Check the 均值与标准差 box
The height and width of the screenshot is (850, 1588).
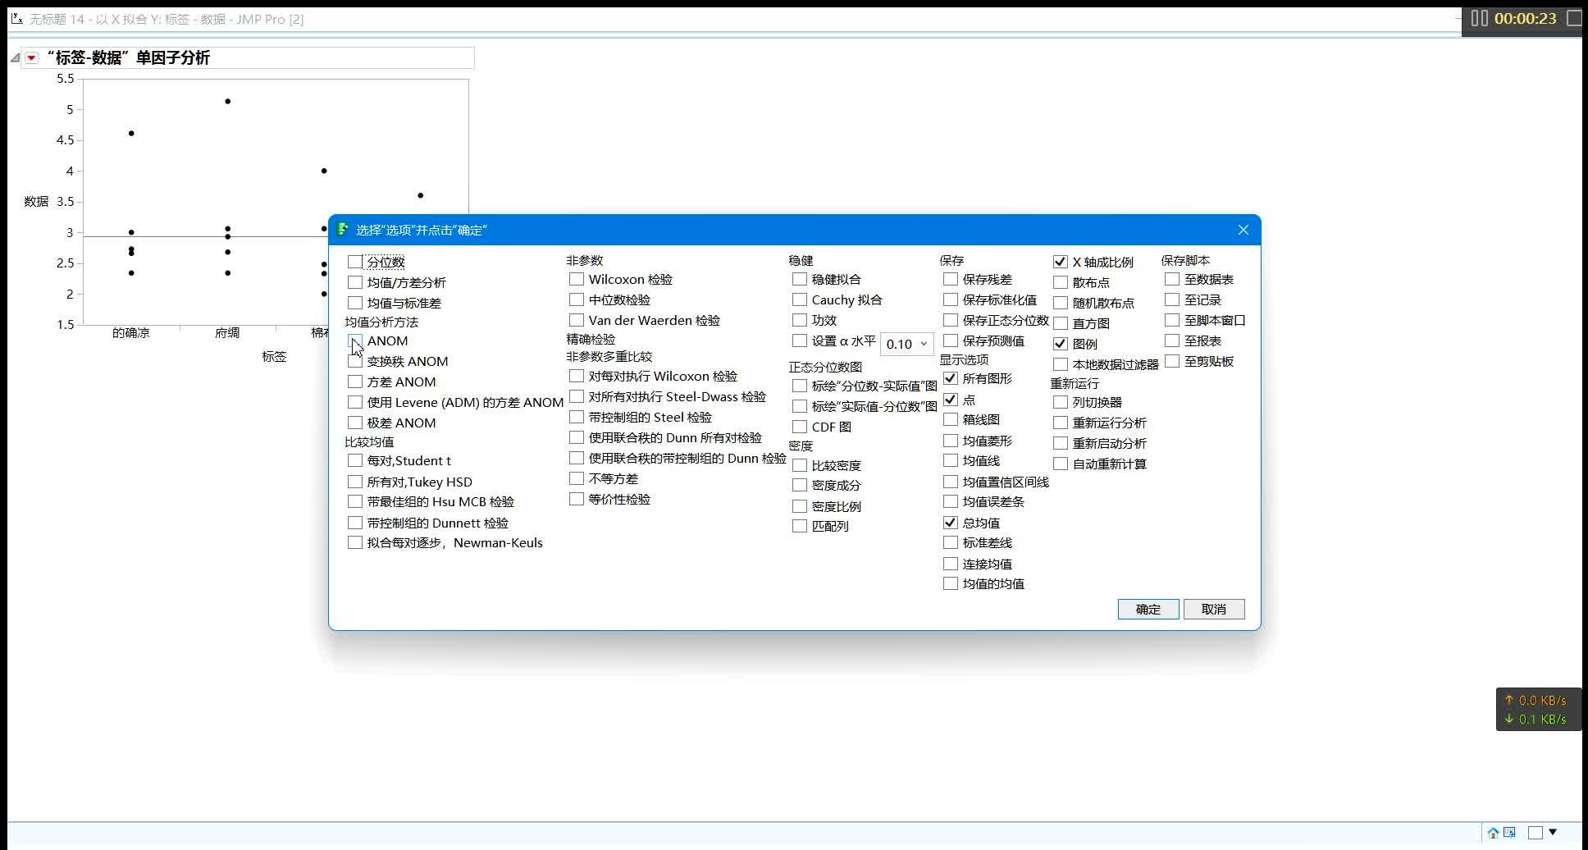(x=355, y=303)
